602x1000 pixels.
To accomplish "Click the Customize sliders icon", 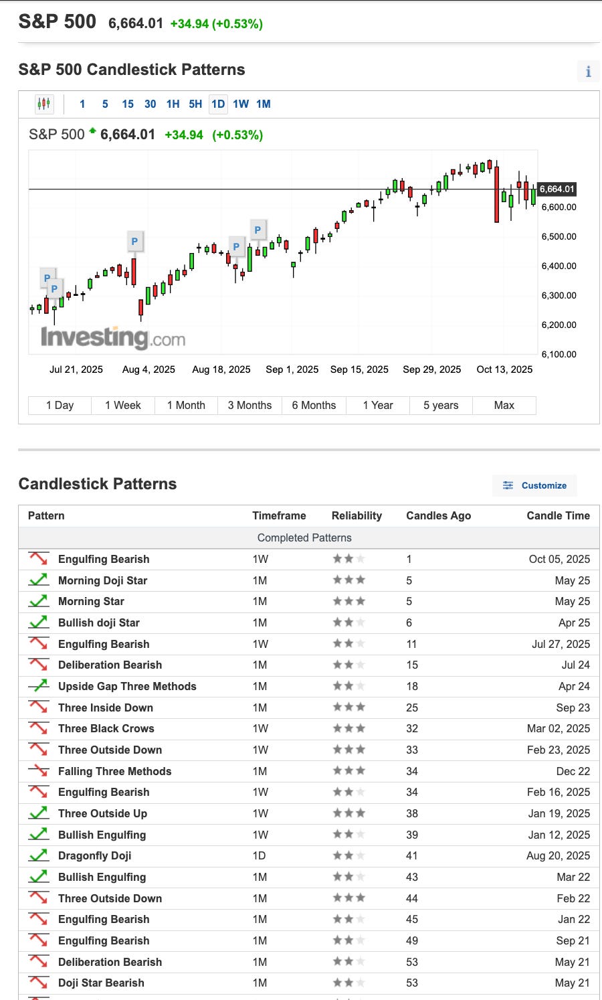I will pyautogui.click(x=508, y=485).
